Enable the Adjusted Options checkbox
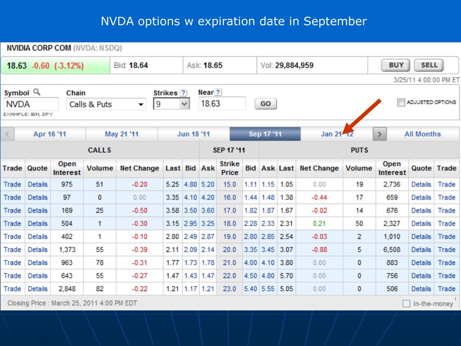461x346 pixels. pos(401,102)
